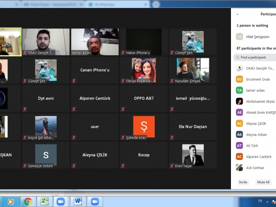
Task: Click the Ela Nur Daştan tile
Action: (x=193, y=127)
